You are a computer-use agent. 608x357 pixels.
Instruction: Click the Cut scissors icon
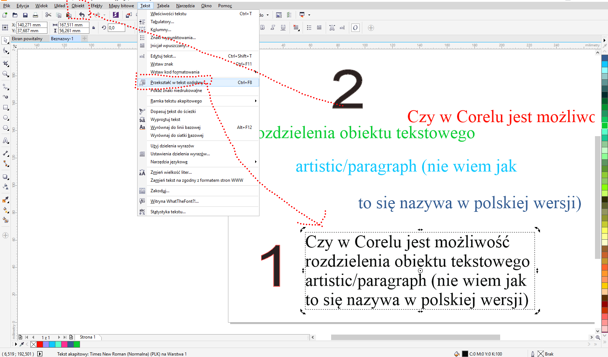coord(48,15)
